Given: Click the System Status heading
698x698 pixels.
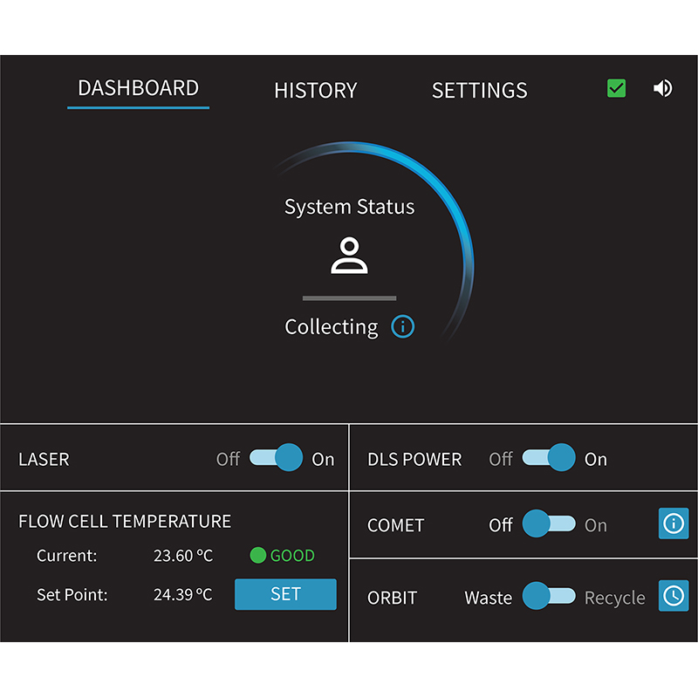Looking at the screenshot, I should coord(350,207).
